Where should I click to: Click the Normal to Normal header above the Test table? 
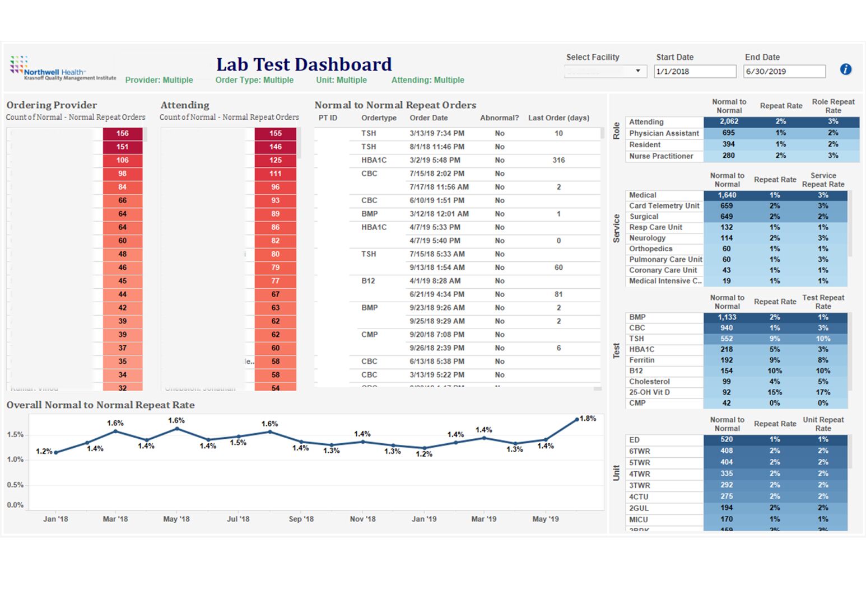727,302
